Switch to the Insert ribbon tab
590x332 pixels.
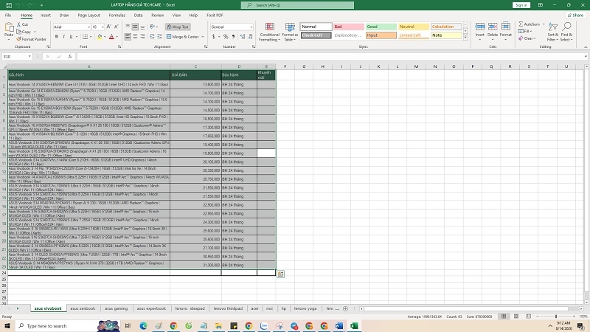(x=46, y=15)
